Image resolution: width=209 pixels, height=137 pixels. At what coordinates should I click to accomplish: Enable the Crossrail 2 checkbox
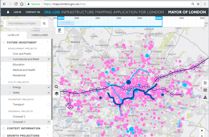[49, 116]
